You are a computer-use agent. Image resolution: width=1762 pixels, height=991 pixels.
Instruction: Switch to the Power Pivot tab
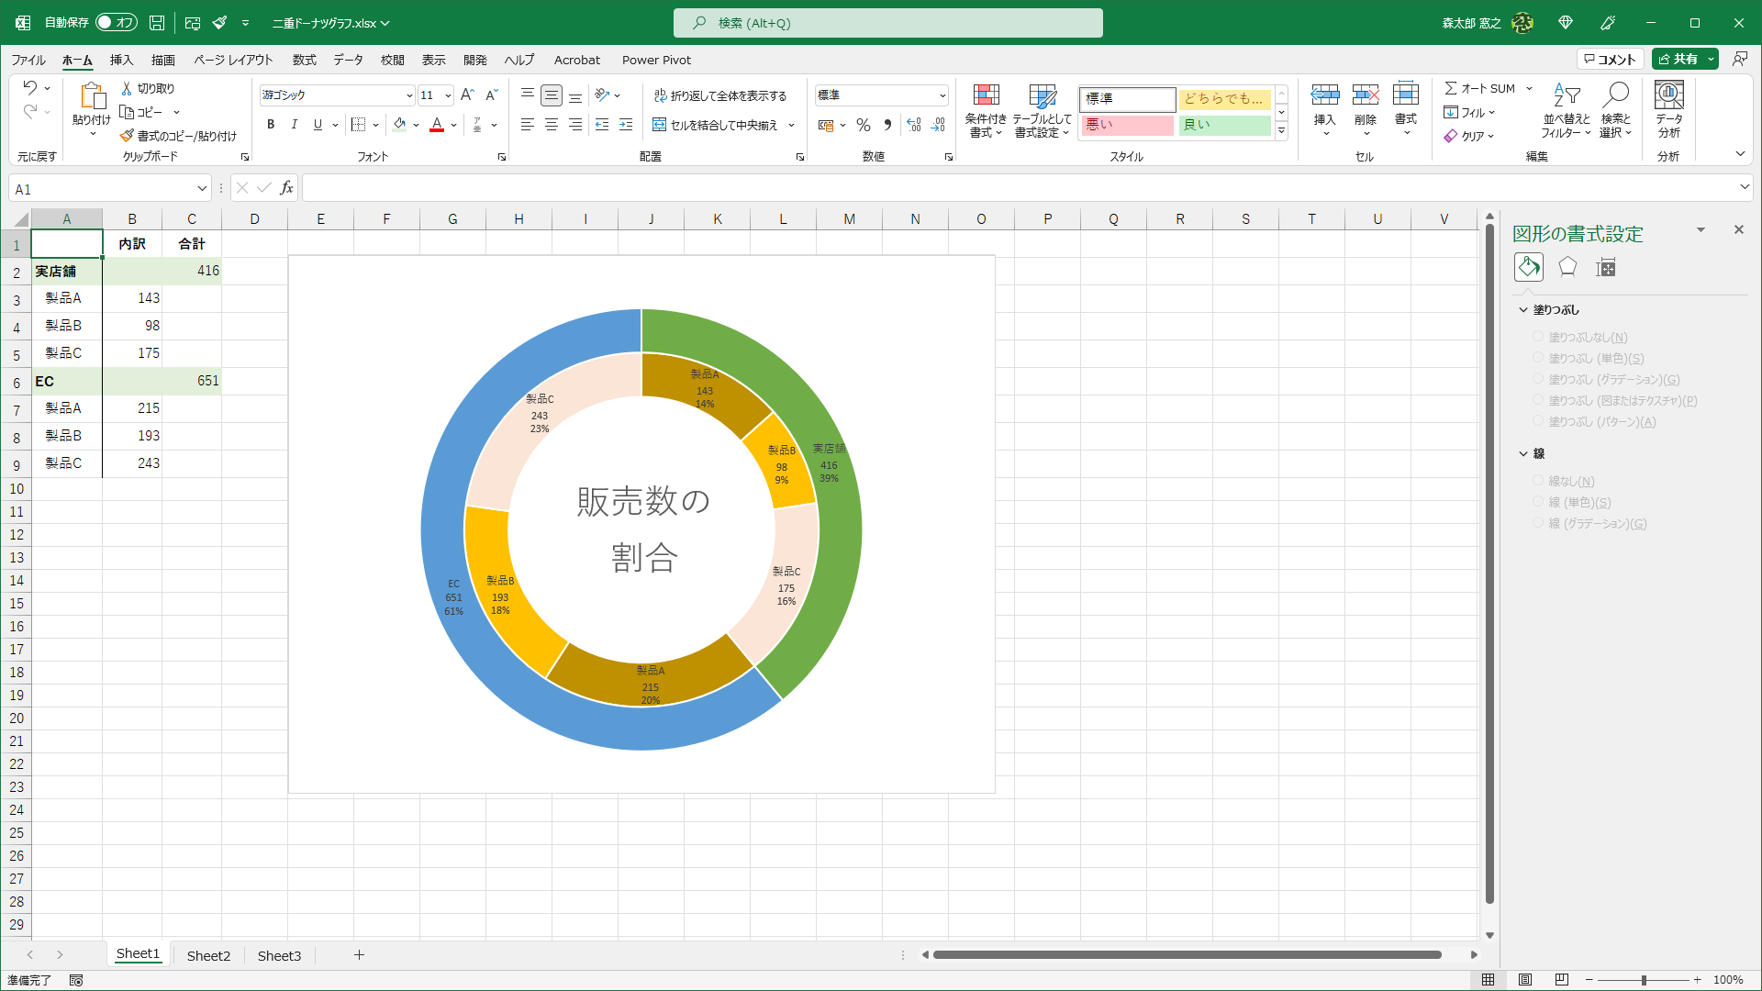point(656,60)
